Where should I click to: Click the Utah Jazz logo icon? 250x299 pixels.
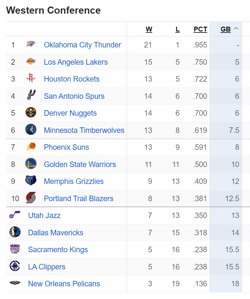[x=15, y=215]
